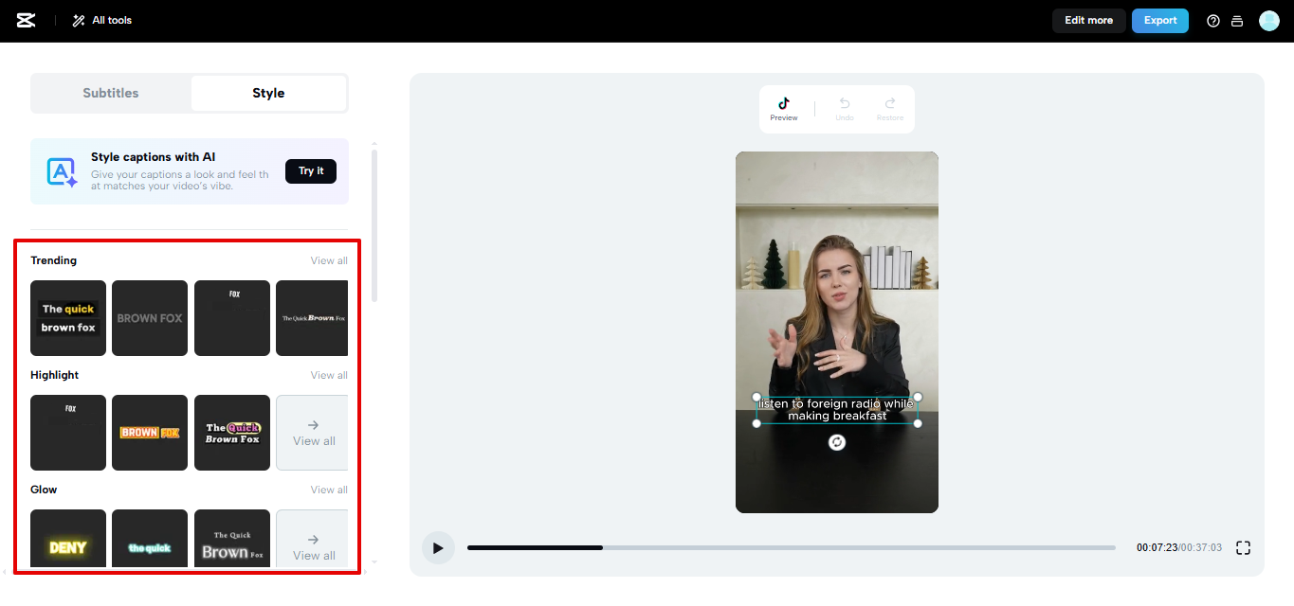Screen dimensions: 1294x606
Task: Preview the video with the TikTok icon
Action: pyautogui.click(x=783, y=107)
